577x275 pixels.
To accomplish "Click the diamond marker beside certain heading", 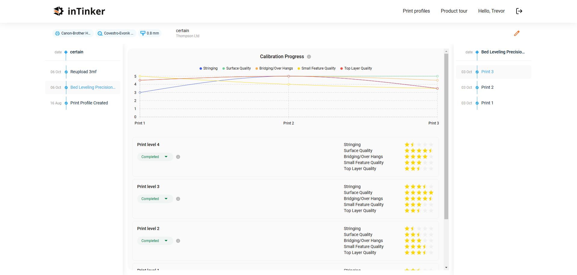I will point(66,52).
